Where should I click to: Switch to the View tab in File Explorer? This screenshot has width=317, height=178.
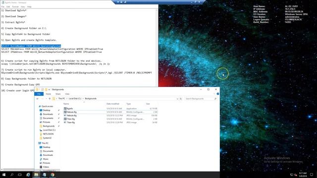[67, 94]
